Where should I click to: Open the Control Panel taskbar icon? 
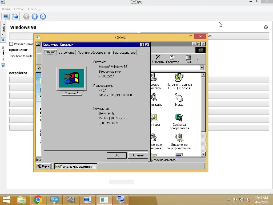tap(54, 200)
